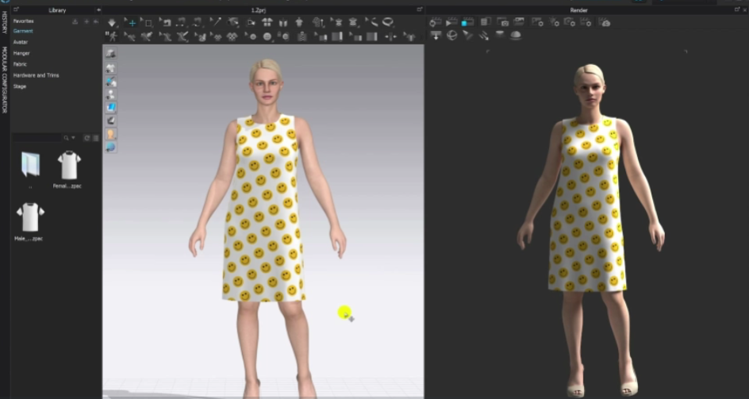Collapse the Library panel using header arrow
The height and width of the screenshot is (399, 749).
98,10
